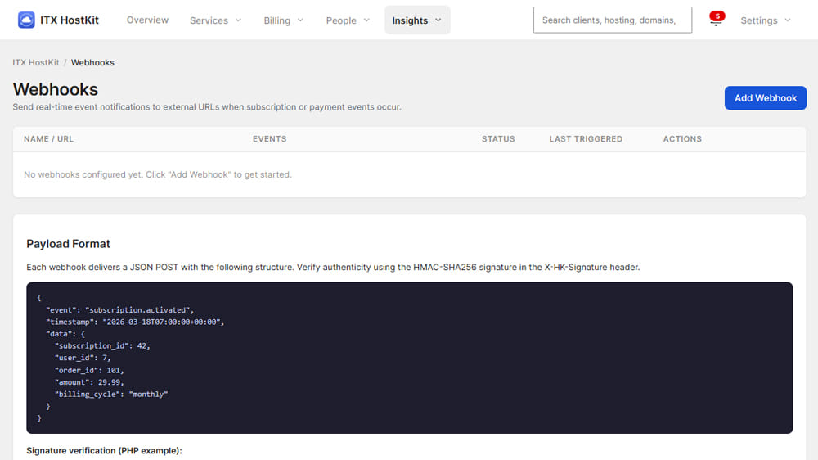Click the ITX HostKit cloud logo icon

26,20
